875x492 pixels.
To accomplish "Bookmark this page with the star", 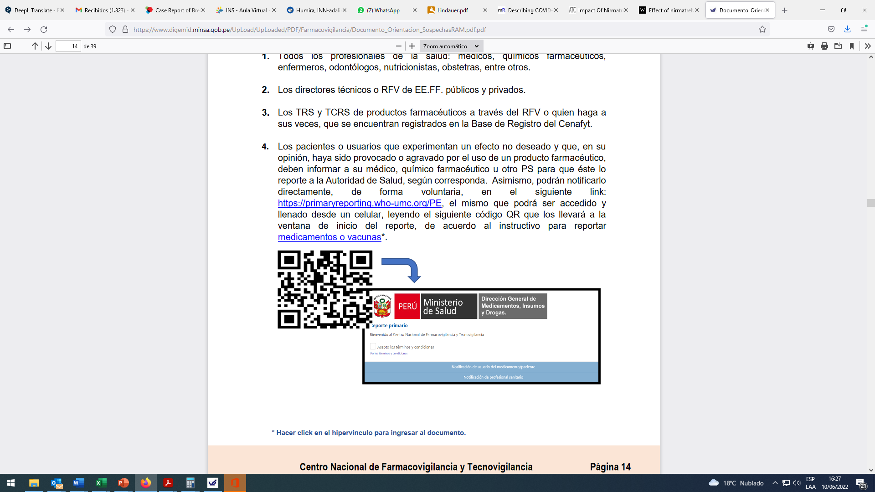I will [x=762, y=29].
